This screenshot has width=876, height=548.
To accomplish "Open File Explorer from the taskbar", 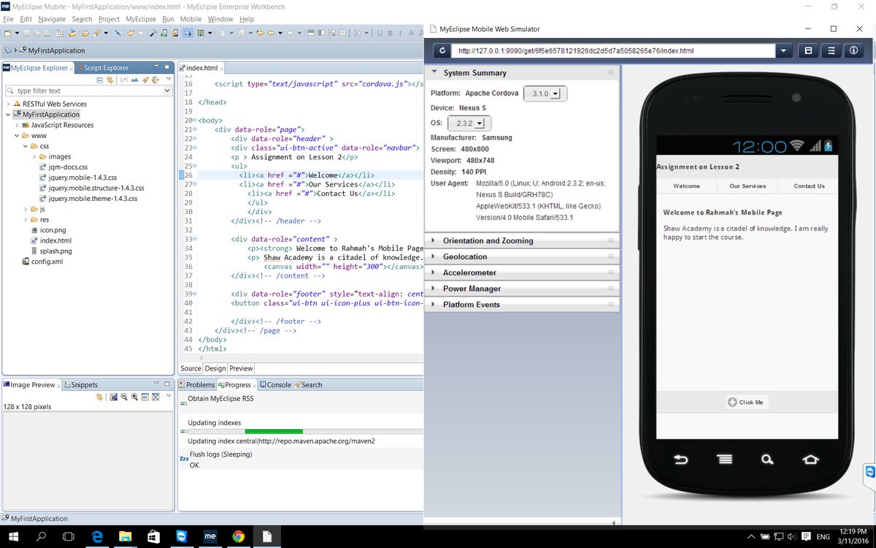I will click(x=125, y=536).
